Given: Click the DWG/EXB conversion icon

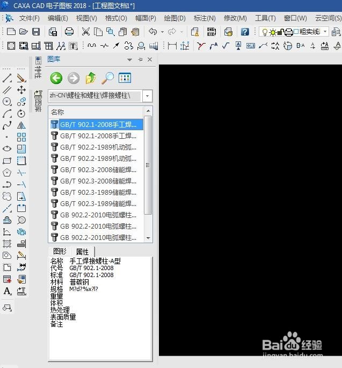Looking at the screenshot, I should coord(212,31).
